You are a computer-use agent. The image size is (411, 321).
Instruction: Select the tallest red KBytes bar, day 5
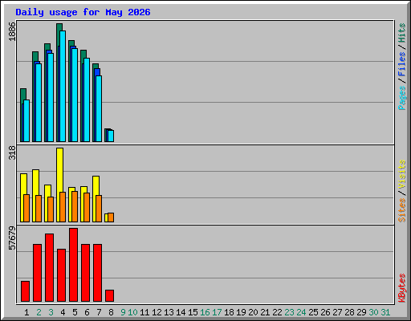74,265
